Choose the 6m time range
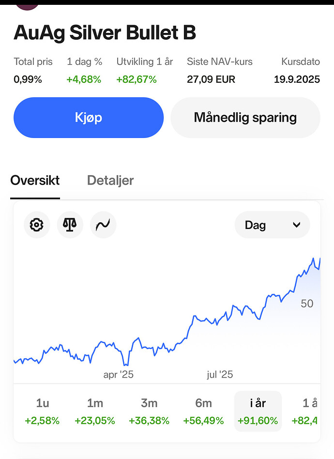This screenshot has width=334, height=459. click(203, 411)
